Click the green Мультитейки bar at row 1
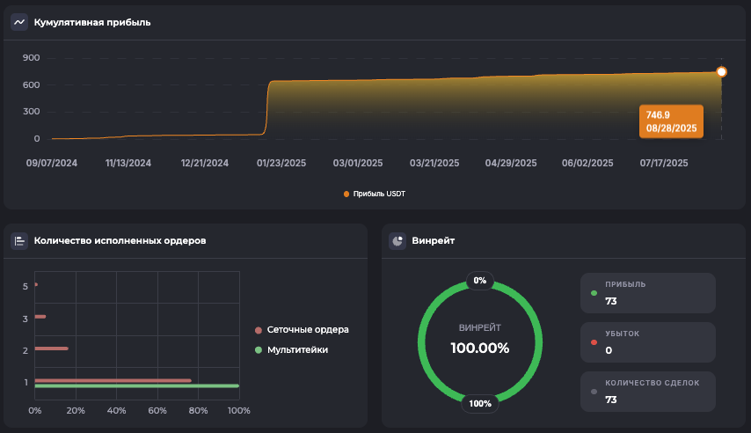 pyautogui.click(x=136, y=385)
